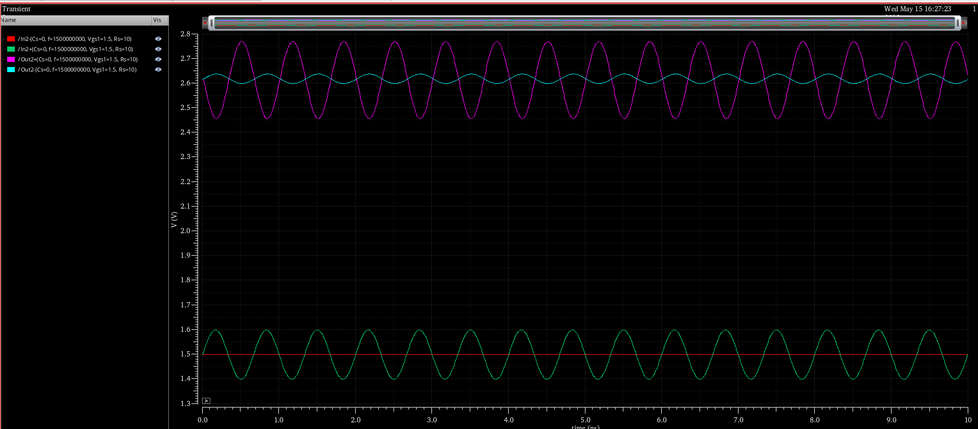Select the /In2-(Cs=0, f=1500000000...) trace name

pyautogui.click(x=75, y=39)
